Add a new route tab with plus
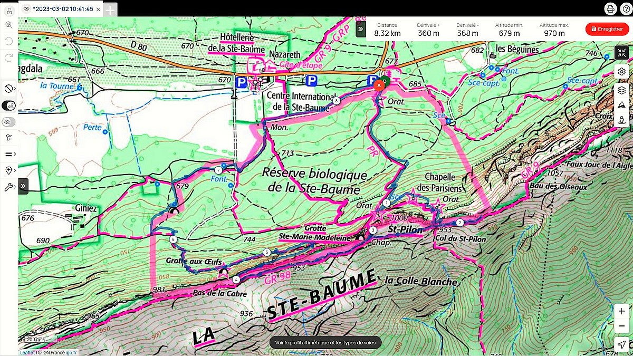The width and height of the screenshot is (633, 356). coord(110,9)
